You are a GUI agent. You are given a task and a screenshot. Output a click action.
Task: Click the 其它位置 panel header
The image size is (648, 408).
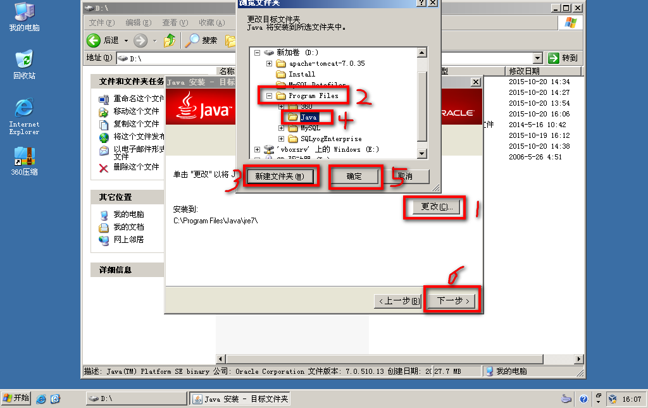coord(127,197)
